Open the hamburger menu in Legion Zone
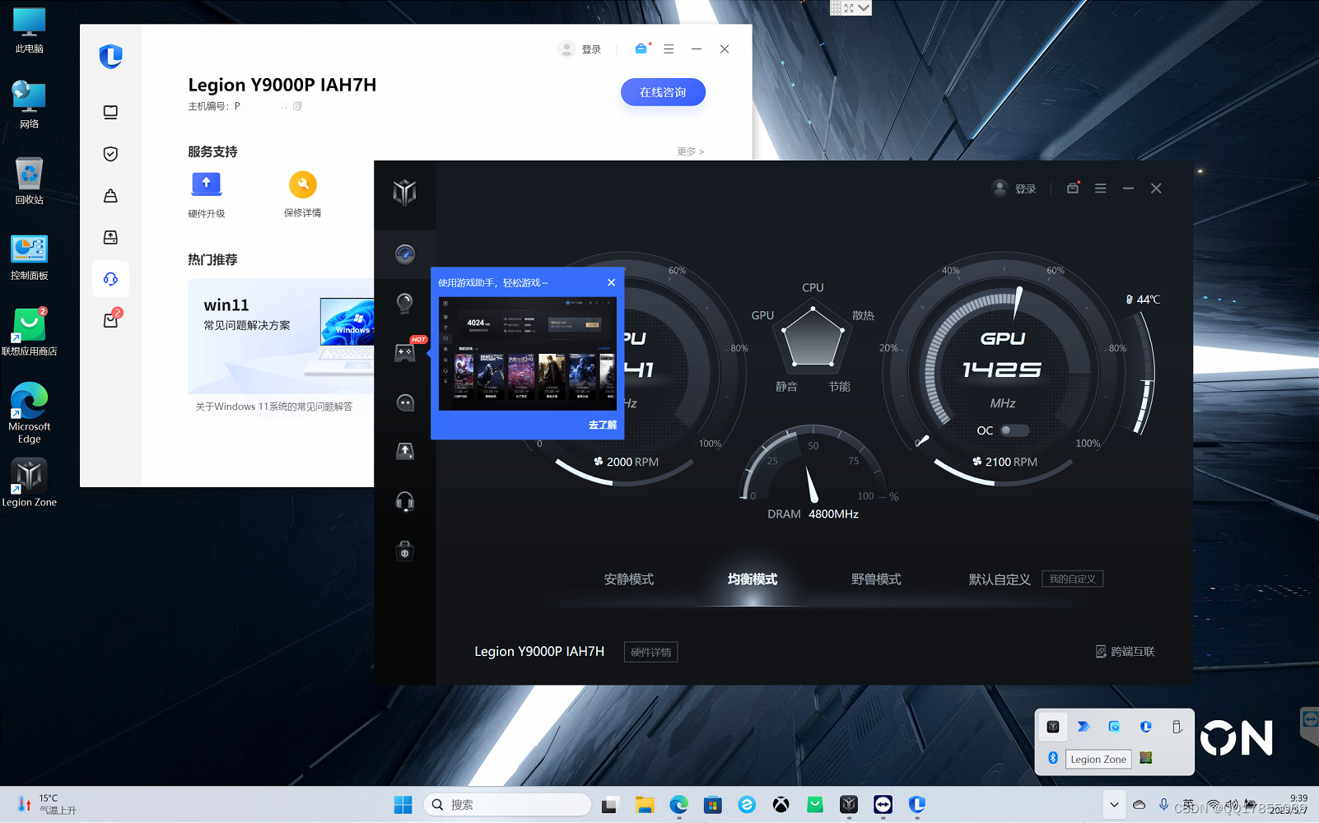The width and height of the screenshot is (1319, 823). coord(1100,188)
